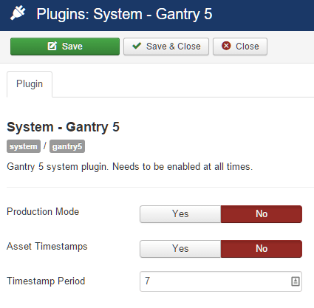Open the Plugin tab

30,84
